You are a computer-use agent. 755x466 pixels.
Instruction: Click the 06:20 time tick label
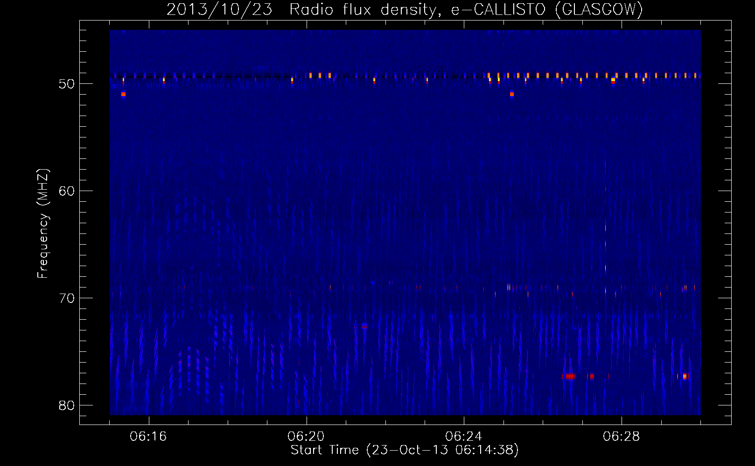306,437
